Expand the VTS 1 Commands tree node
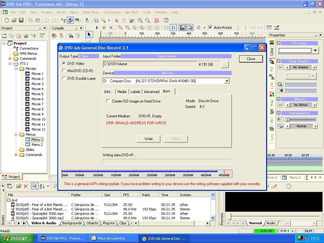This screenshot has width=324, height=243. (x=16, y=155)
